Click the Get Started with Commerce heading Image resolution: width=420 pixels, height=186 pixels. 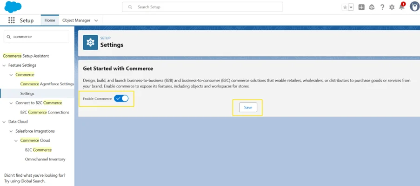[118, 69]
